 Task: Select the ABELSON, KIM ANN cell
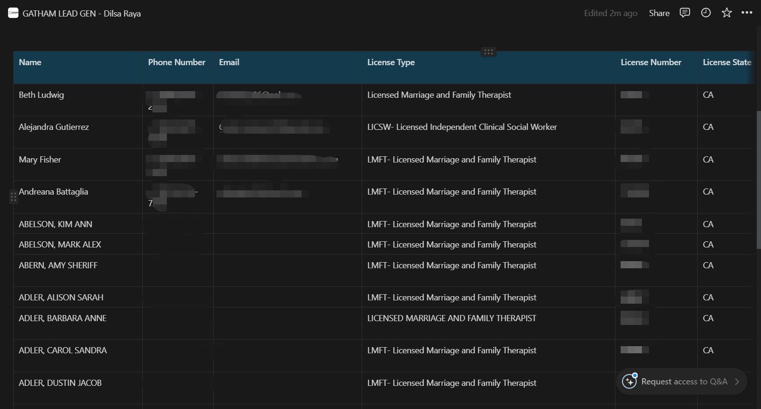click(x=78, y=224)
